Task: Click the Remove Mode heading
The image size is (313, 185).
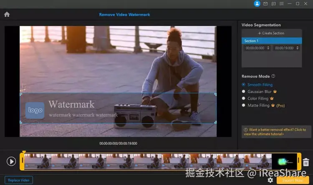Action: click(255, 76)
